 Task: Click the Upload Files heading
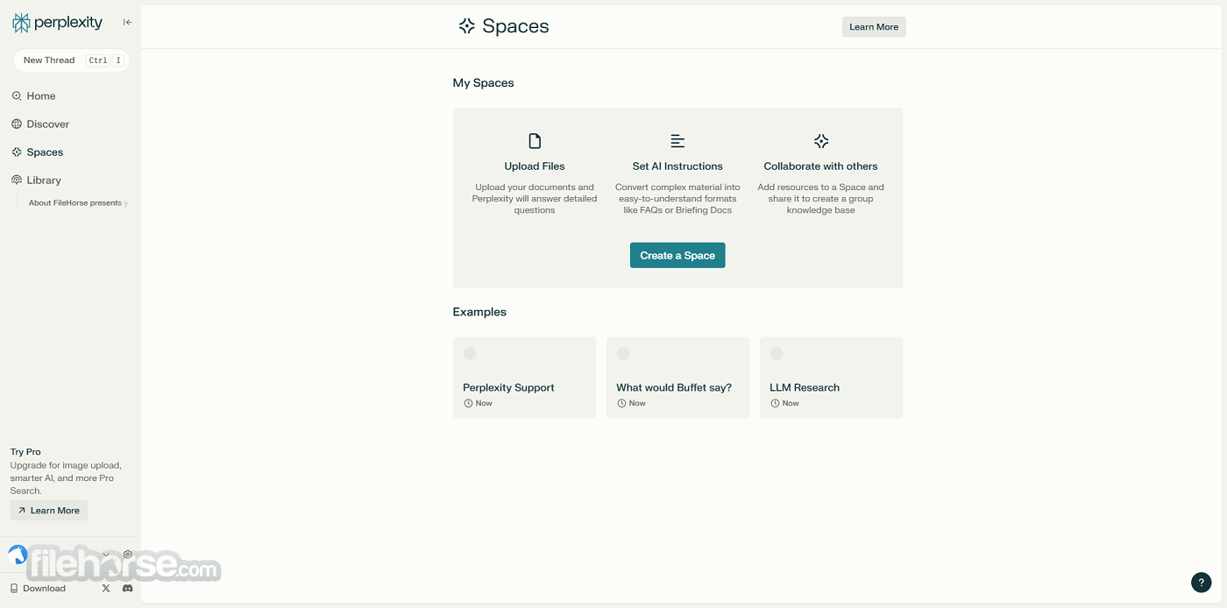(535, 166)
